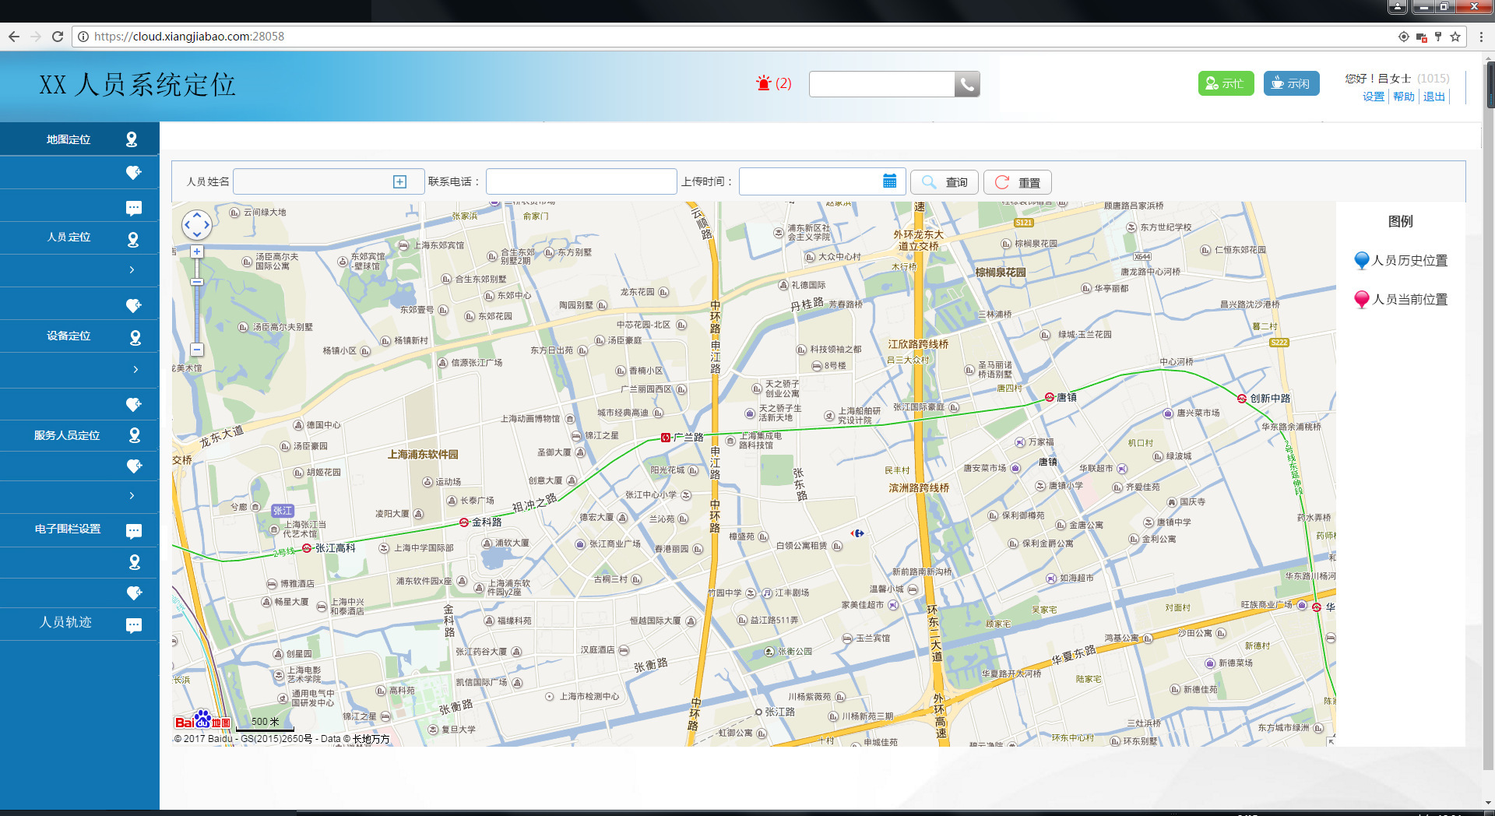1495x816 pixels.
Task: Bookmark page with the star icon
Action: (1455, 37)
